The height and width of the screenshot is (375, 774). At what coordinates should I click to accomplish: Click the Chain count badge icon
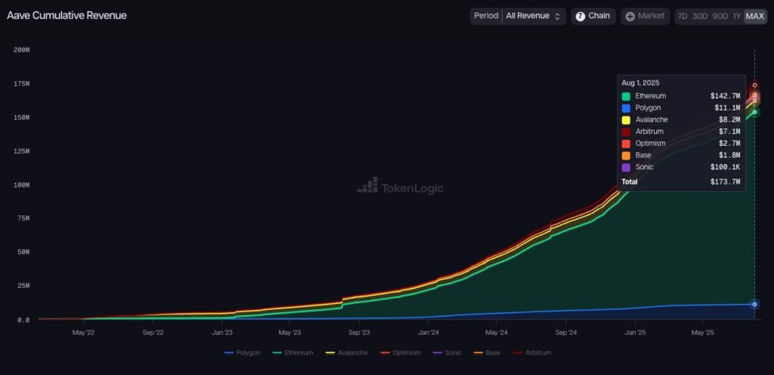coord(580,17)
